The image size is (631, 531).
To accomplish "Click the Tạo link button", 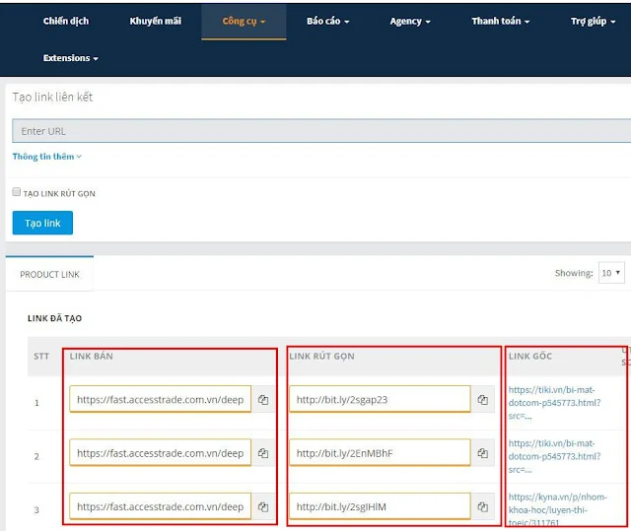I will pyautogui.click(x=42, y=223).
